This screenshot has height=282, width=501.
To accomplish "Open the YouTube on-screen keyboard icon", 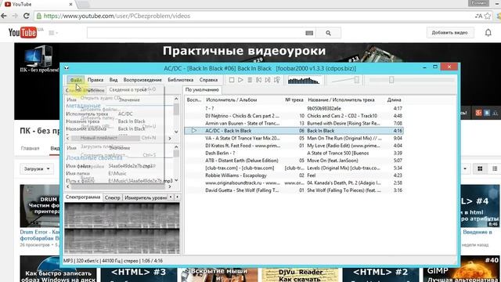I will [309, 33].
